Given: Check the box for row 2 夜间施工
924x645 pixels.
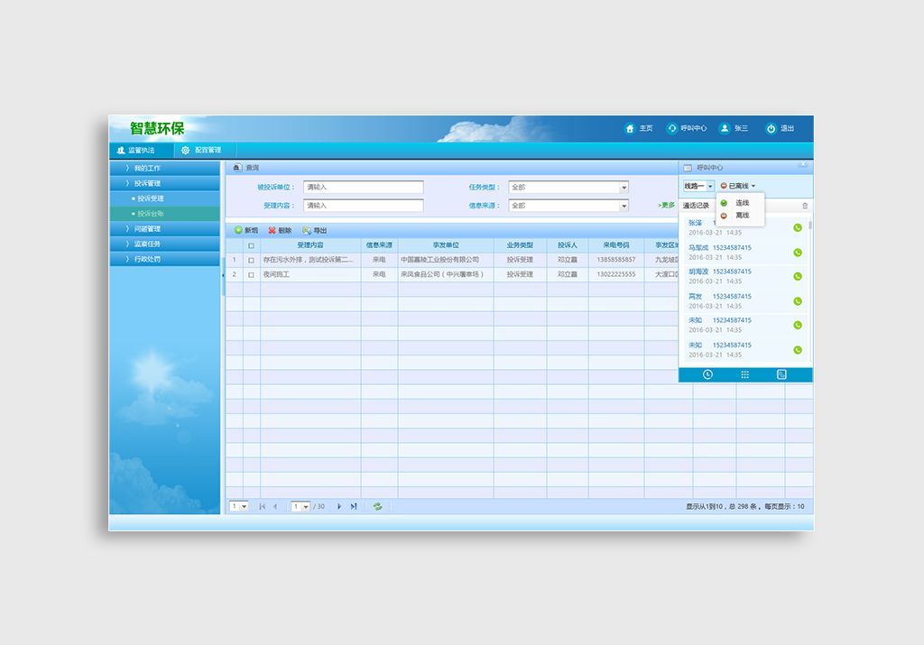Looking at the screenshot, I should click(x=251, y=275).
